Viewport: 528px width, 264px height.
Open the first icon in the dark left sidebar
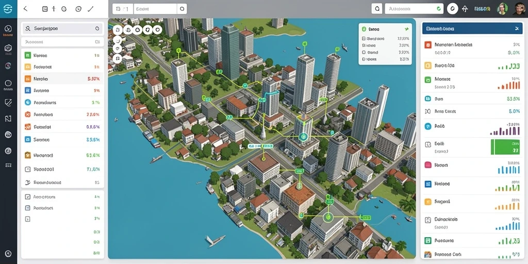coord(8,29)
